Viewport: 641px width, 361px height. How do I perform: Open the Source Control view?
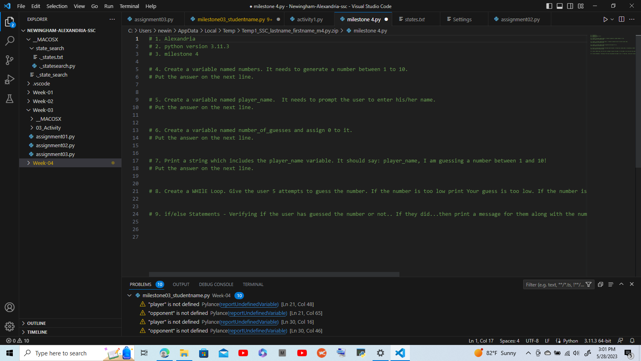(x=10, y=60)
